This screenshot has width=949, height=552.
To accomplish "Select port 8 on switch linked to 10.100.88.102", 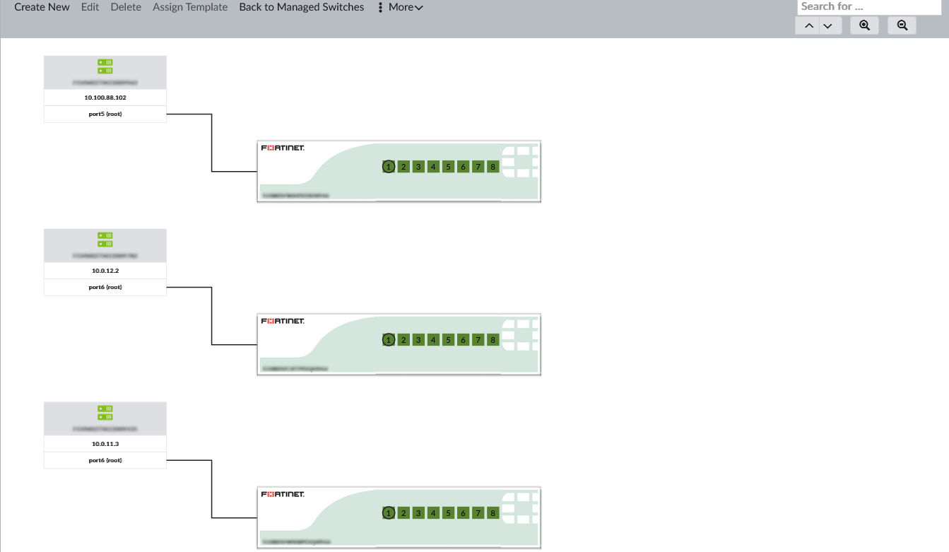I will coord(493,167).
